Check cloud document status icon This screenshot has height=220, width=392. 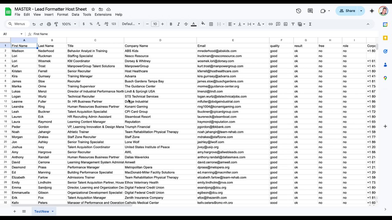108,9
